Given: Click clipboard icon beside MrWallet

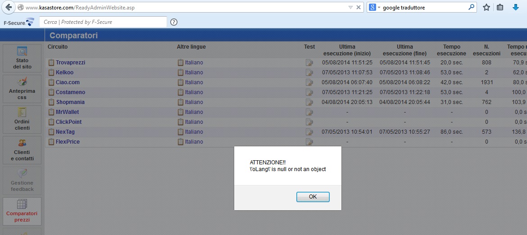Looking at the screenshot, I should [51, 112].
